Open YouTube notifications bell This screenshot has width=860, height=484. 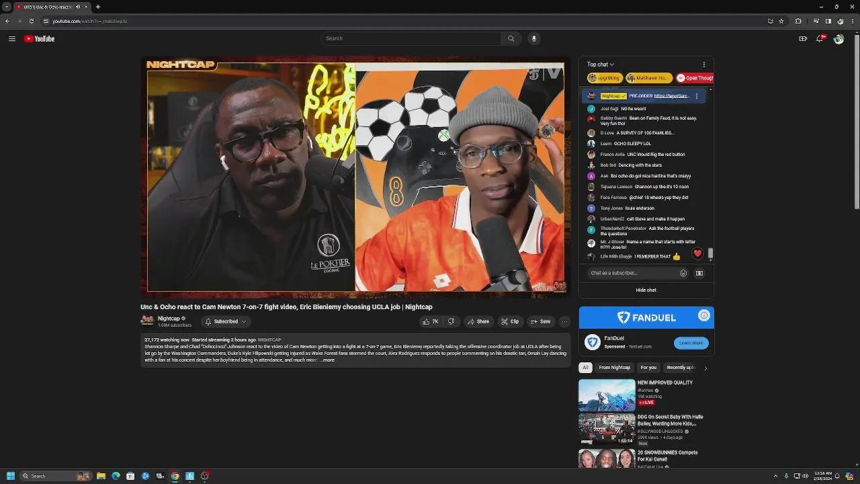click(x=820, y=38)
